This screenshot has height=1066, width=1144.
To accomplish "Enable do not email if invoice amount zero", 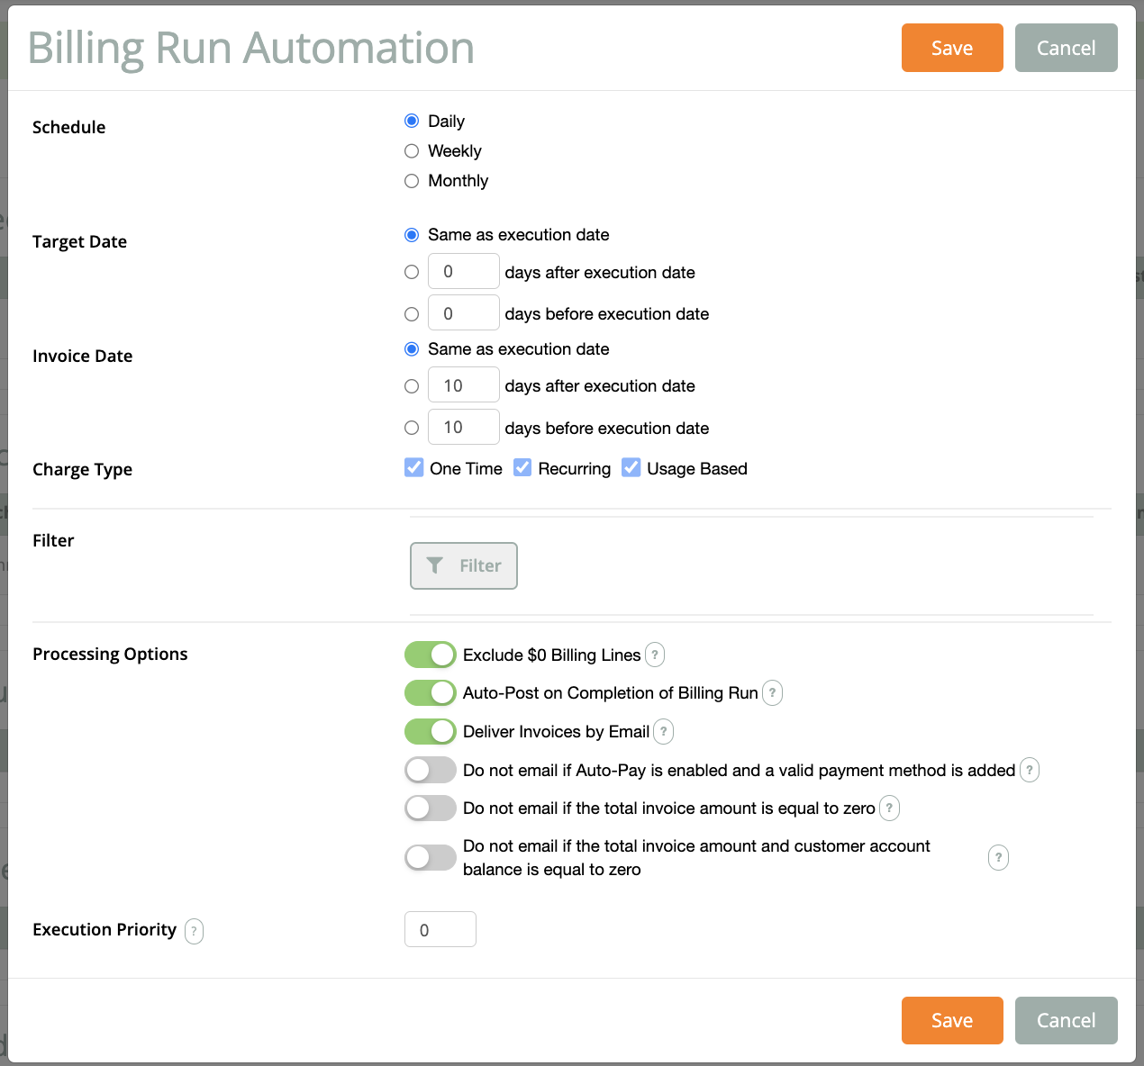I will pyautogui.click(x=431, y=808).
